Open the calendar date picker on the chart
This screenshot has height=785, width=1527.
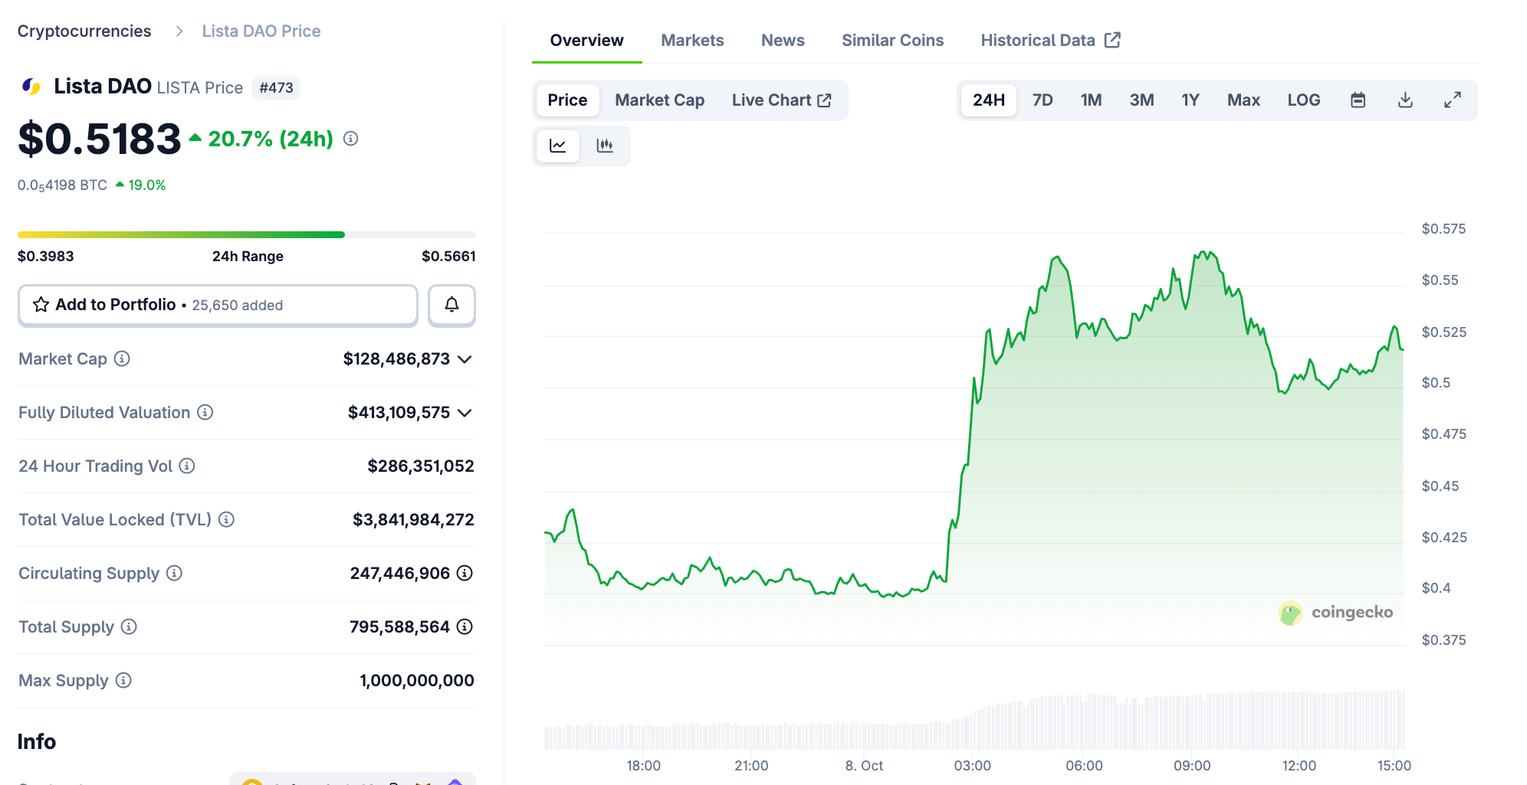point(1358,100)
